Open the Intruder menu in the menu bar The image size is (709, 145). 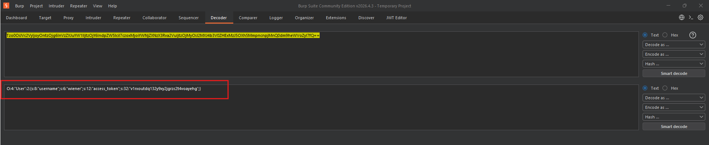56,6
